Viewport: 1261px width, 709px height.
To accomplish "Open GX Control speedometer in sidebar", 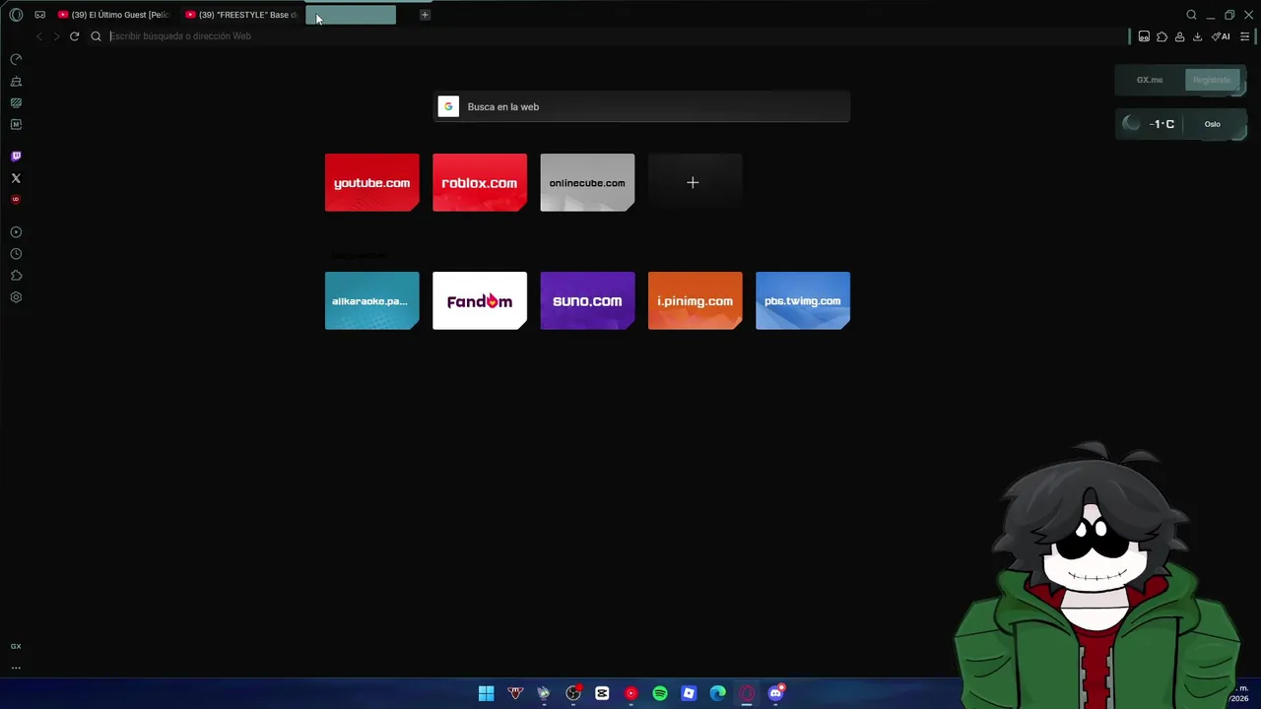I will point(16,59).
